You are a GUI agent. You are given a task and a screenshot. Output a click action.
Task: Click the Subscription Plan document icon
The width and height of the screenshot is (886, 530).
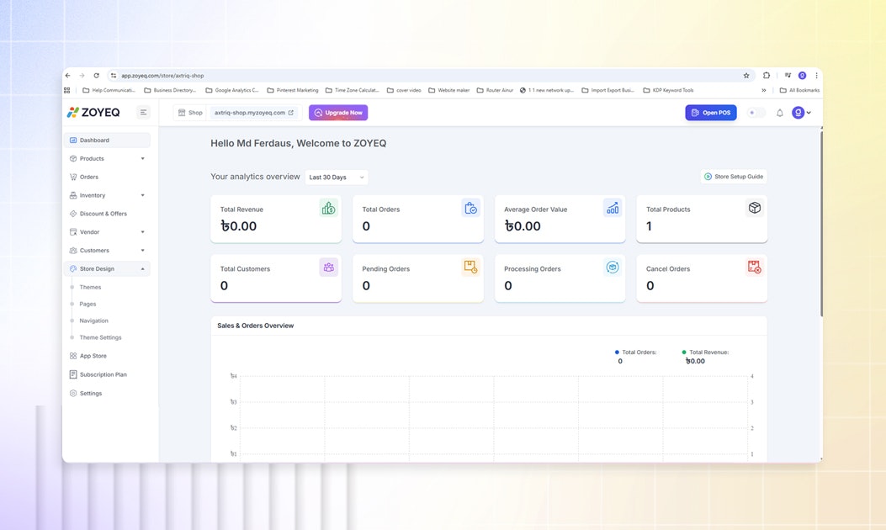click(x=73, y=374)
